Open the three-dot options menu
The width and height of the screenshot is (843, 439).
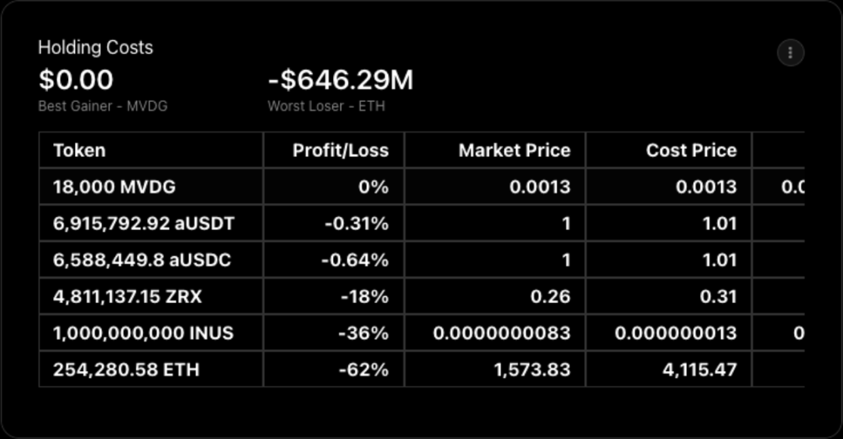pos(790,53)
